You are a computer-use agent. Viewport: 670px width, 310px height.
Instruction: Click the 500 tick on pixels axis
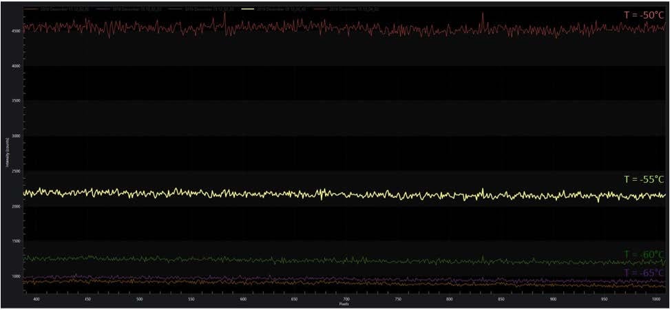click(139, 299)
